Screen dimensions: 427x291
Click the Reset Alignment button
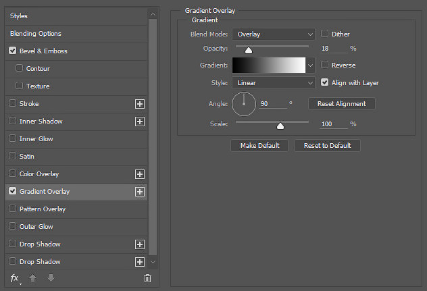coord(341,104)
